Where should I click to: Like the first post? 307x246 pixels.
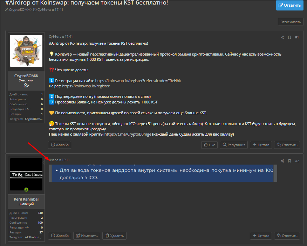(x=209, y=145)
